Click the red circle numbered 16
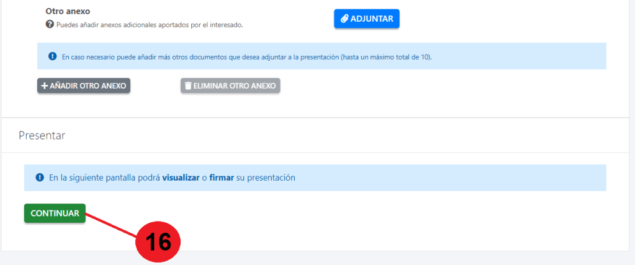Image resolution: width=635 pixels, height=265 pixels. click(158, 241)
